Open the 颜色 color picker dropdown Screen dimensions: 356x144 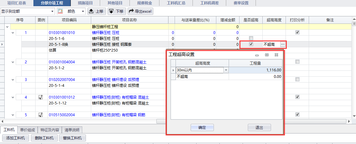83,11
